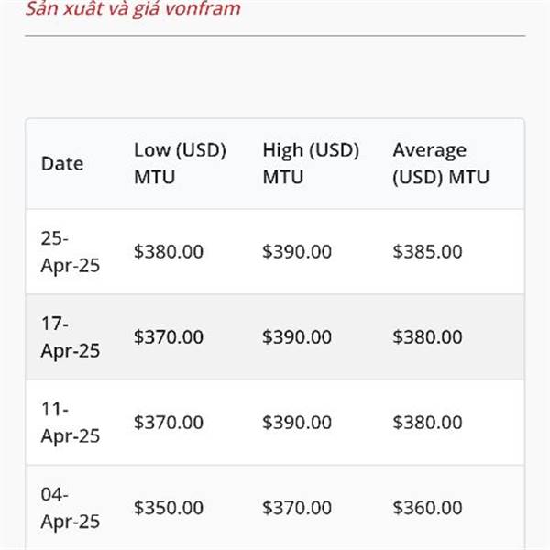Select the Date column header
Viewport: 550px width, 550px height.
pyautogui.click(x=62, y=163)
